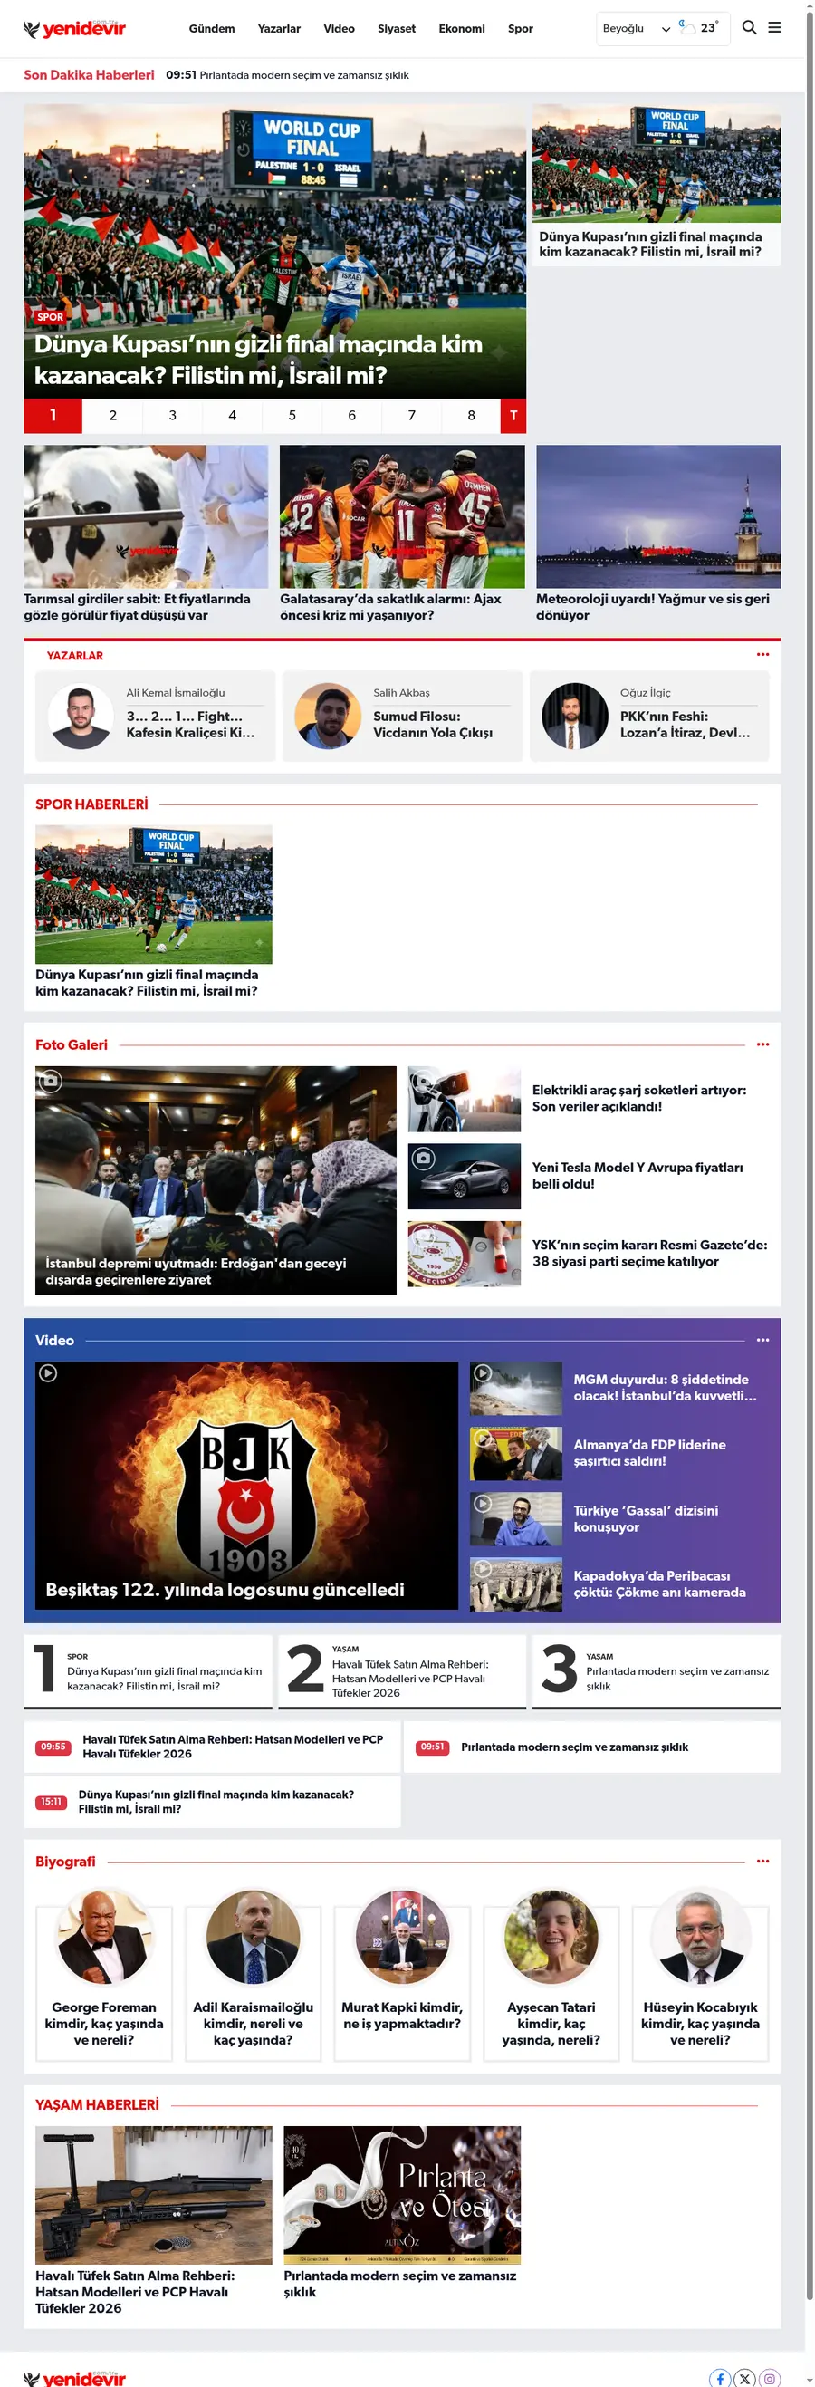Open Tarımsal girdiler sabit article
This screenshot has width=815, height=2387.
pos(146,534)
